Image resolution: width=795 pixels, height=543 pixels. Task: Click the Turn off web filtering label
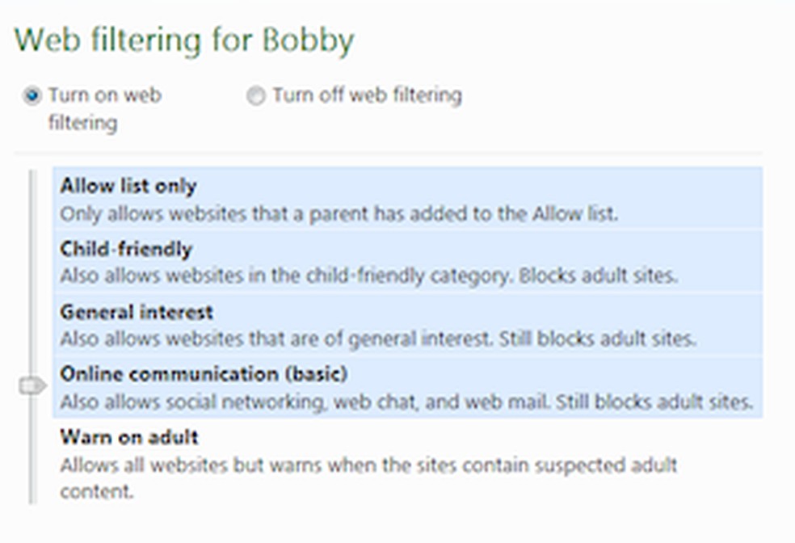(367, 95)
